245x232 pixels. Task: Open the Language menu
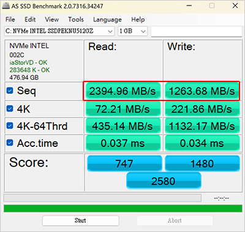pyautogui.click(x=107, y=20)
